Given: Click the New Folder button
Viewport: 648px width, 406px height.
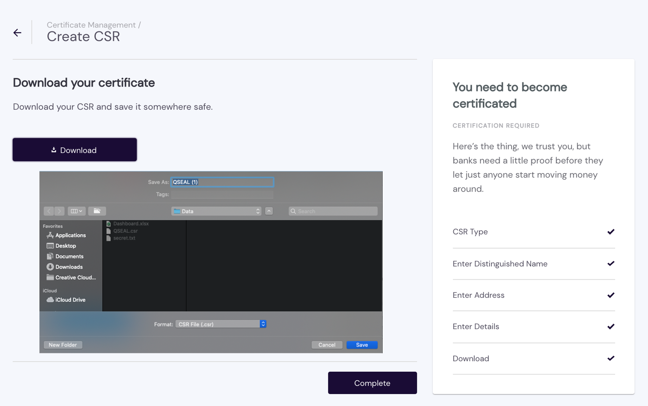Looking at the screenshot, I should (x=63, y=345).
